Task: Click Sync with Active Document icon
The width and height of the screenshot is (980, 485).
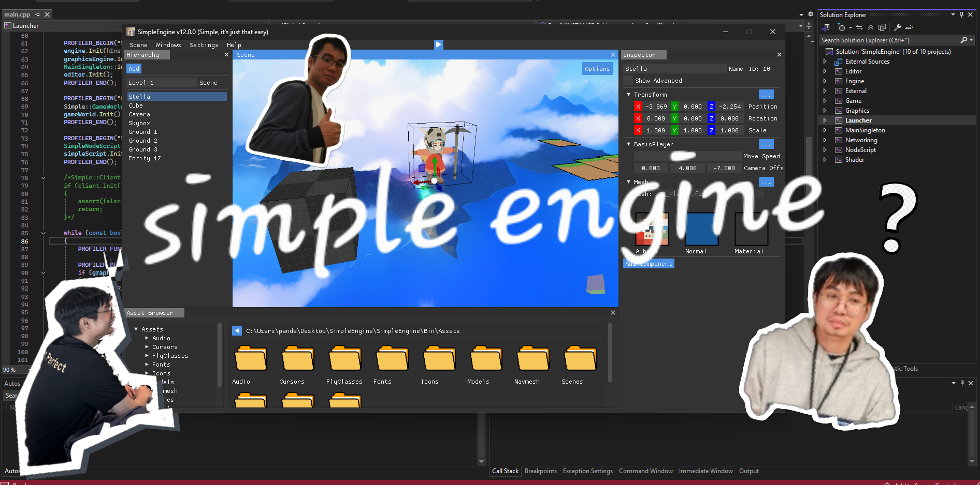Action: (859, 27)
